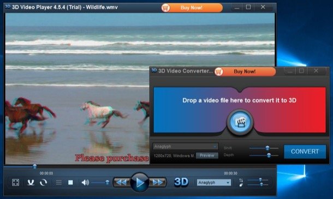Viewport: 333px width, 199px height.
Task: Click the Preview button in the Converter
Action: tap(207, 155)
